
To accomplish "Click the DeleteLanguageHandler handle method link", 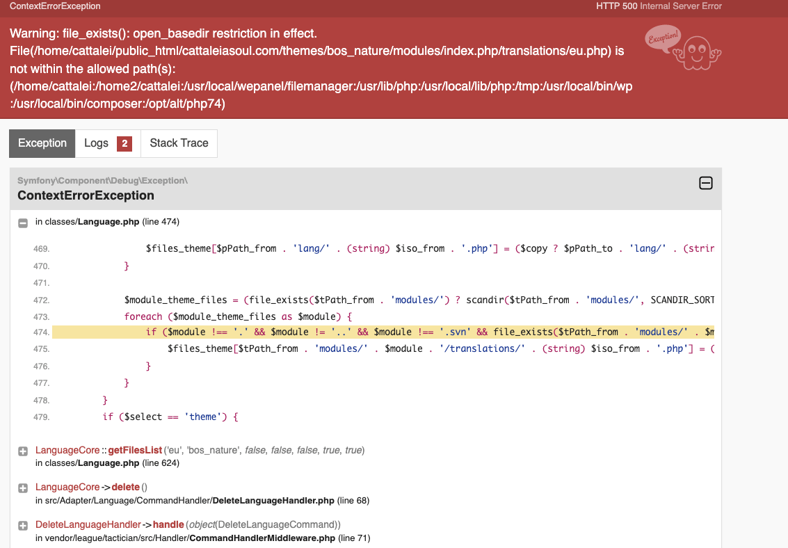I will click(x=168, y=524).
